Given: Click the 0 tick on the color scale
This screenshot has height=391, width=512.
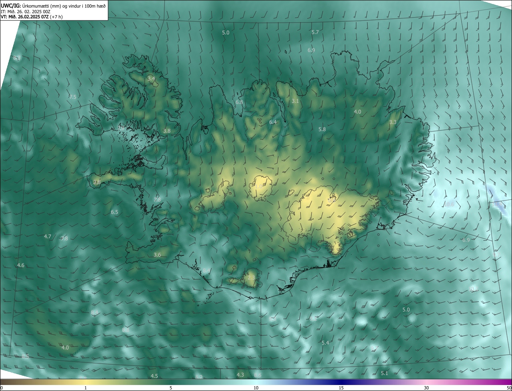Looking at the screenshot, I should click(2, 388).
